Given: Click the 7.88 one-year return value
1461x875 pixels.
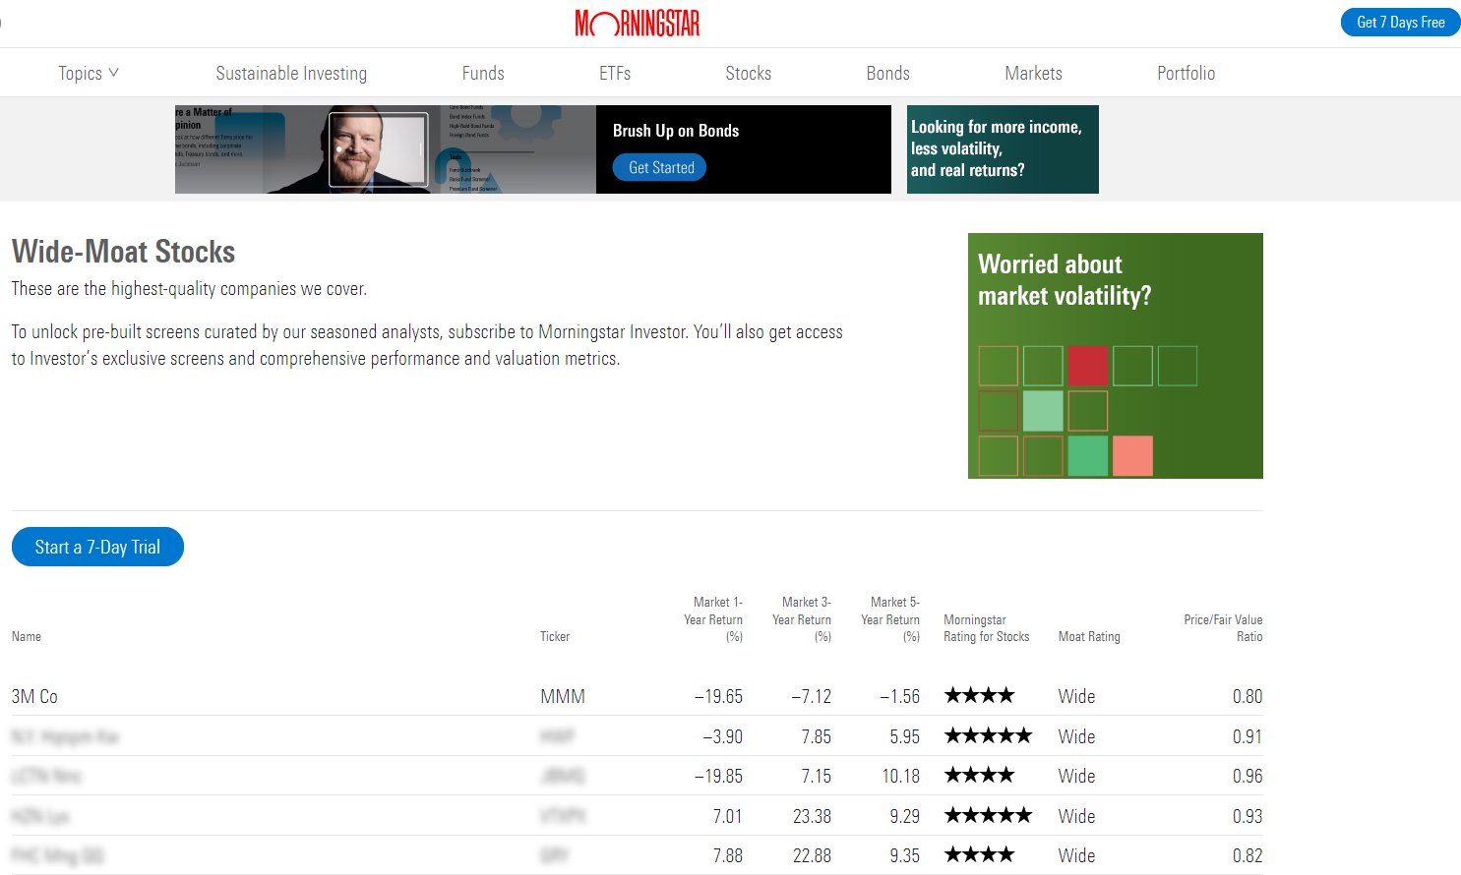Looking at the screenshot, I should (727, 855).
